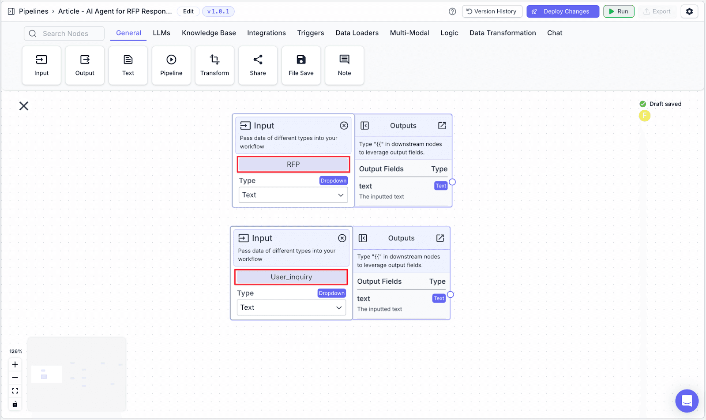
Task: Add a Transform node from toolbar
Action: coord(214,65)
